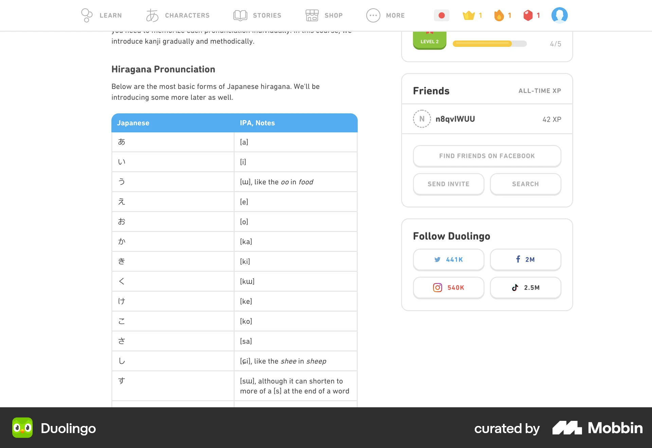Check the crown level icon
Viewport: 652px width, 448px height.
coord(469,15)
